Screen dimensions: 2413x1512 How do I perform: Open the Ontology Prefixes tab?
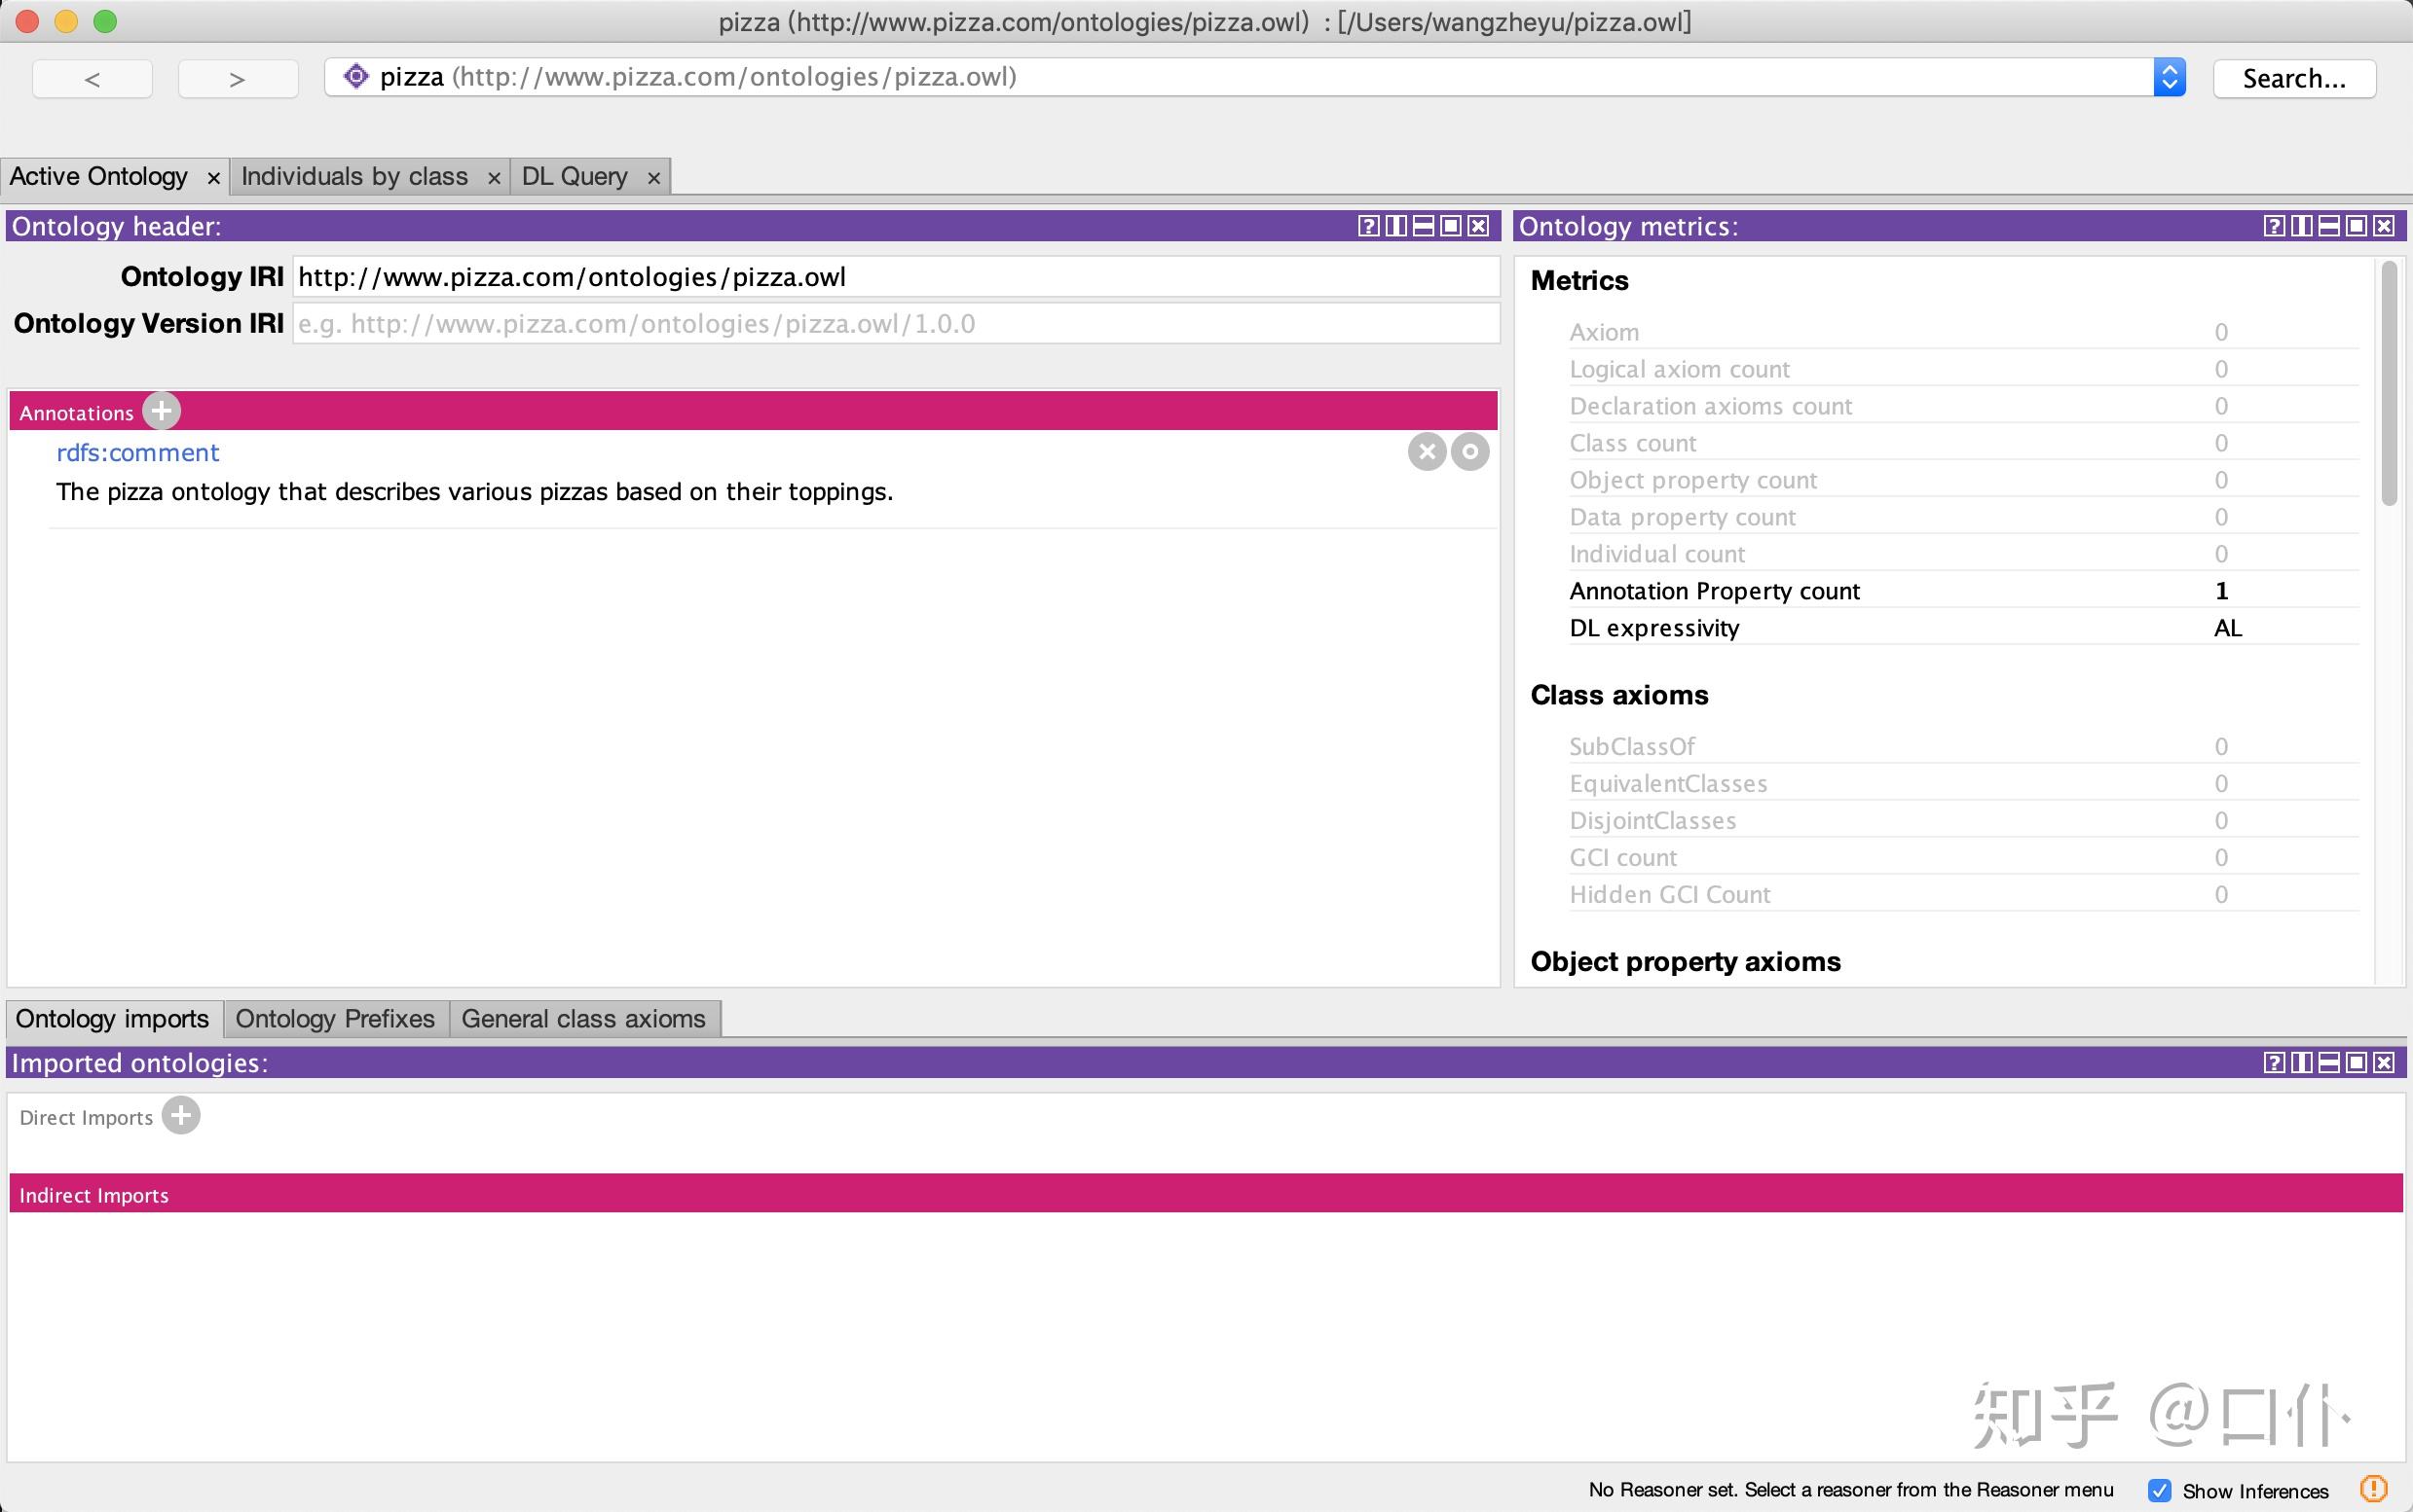tap(335, 1019)
